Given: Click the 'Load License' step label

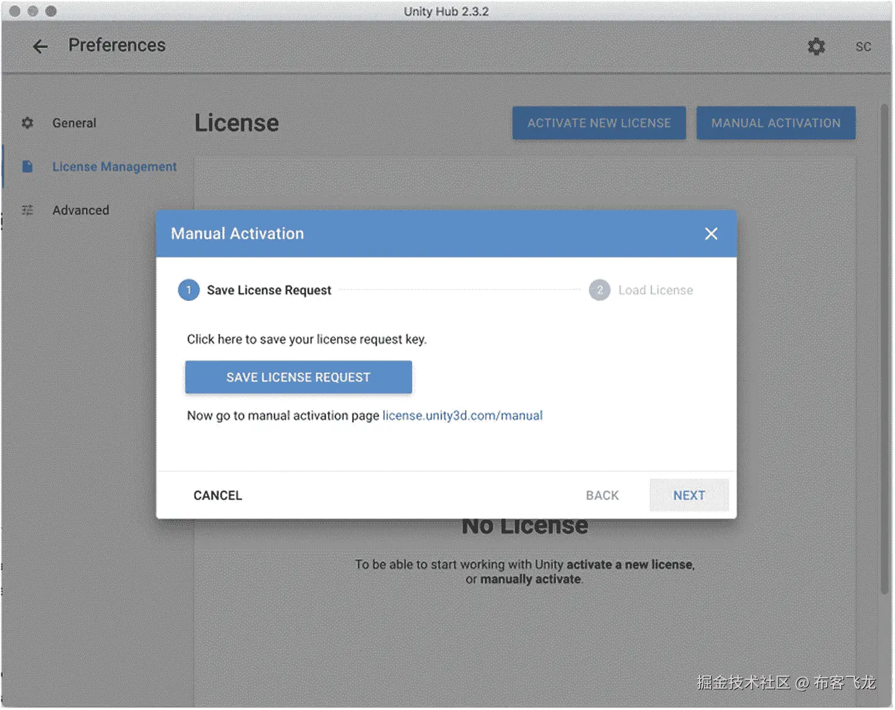Looking at the screenshot, I should pos(656,290).
